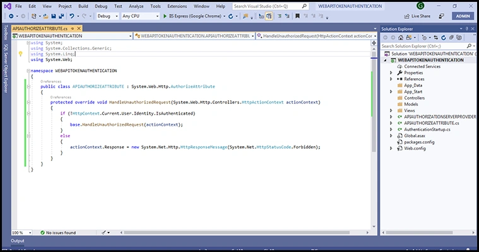Pin toggle on APIAUTHORIZEATTRIBUTE.cs tab
This screenshot has height=252, width=479.
(x=73, y=28)
